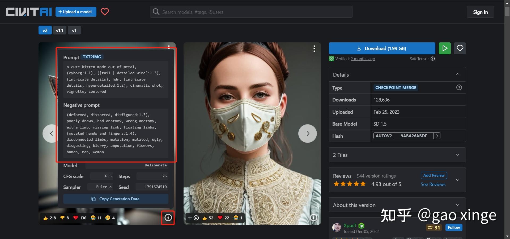Select the v1 version tab
Image resolution: width=510 pixels, height=239 pixels.
click(74, 30)
